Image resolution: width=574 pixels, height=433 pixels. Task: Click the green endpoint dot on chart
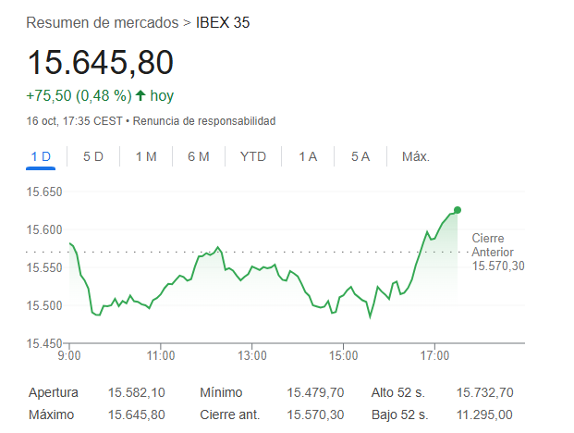458,210
